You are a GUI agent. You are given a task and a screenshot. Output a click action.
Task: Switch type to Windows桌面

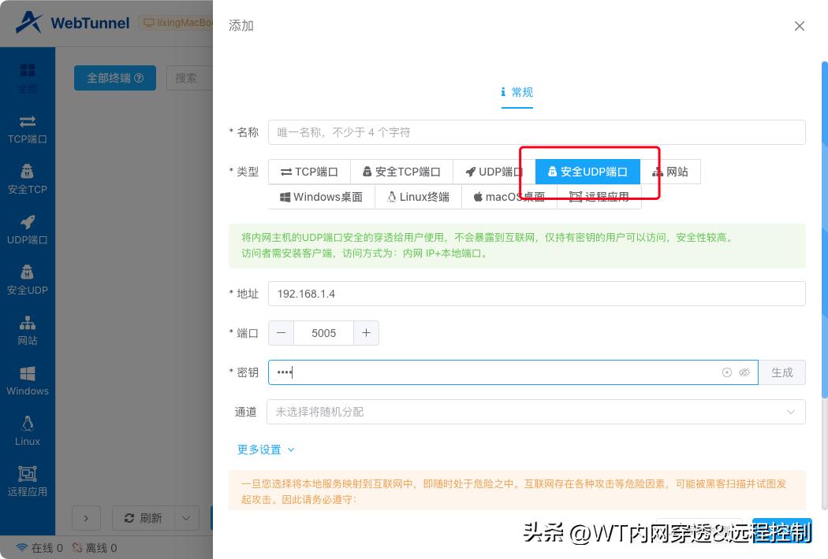pyautogui.click(x=322, y=196)
